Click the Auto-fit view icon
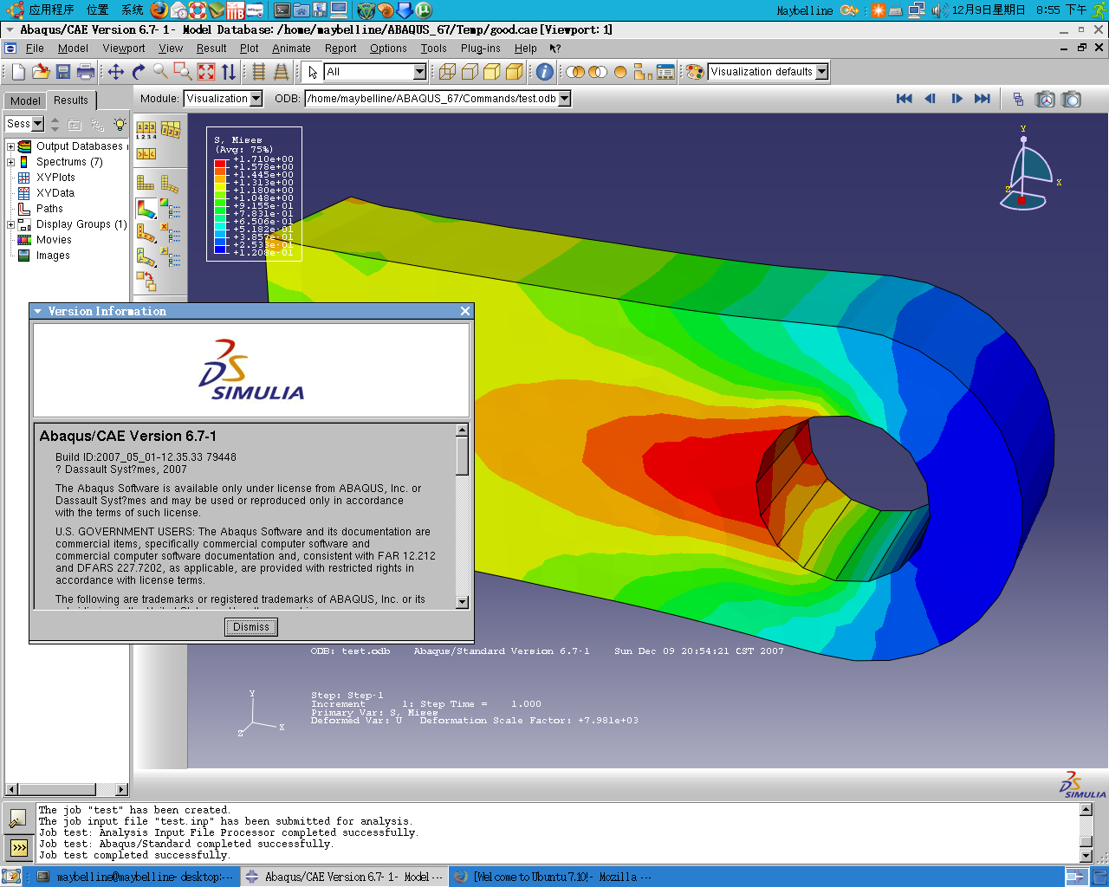 206,72
